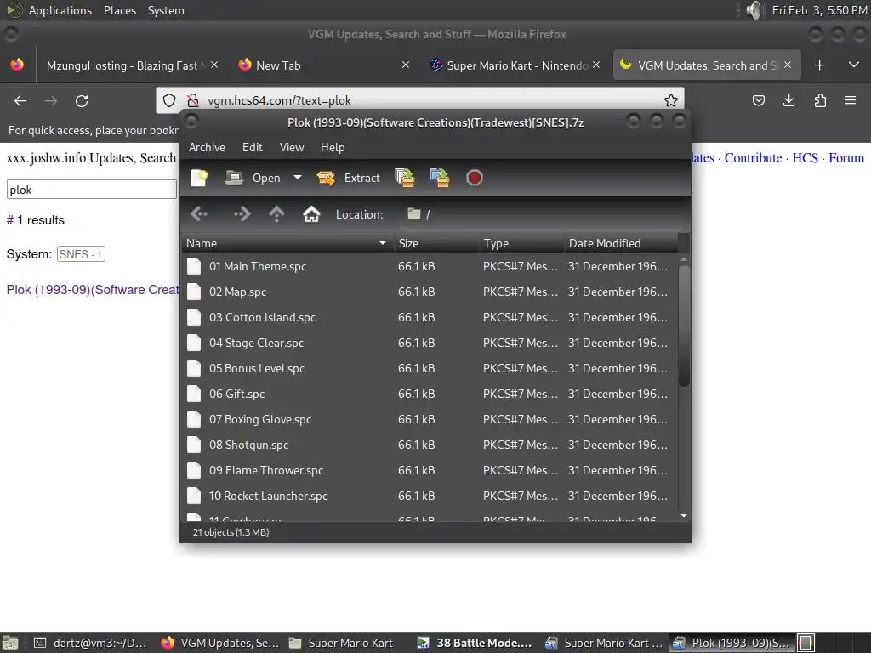Select file 06 Gift.spc
This screenshot has width=871, height=653.
(x=429, y=395)
